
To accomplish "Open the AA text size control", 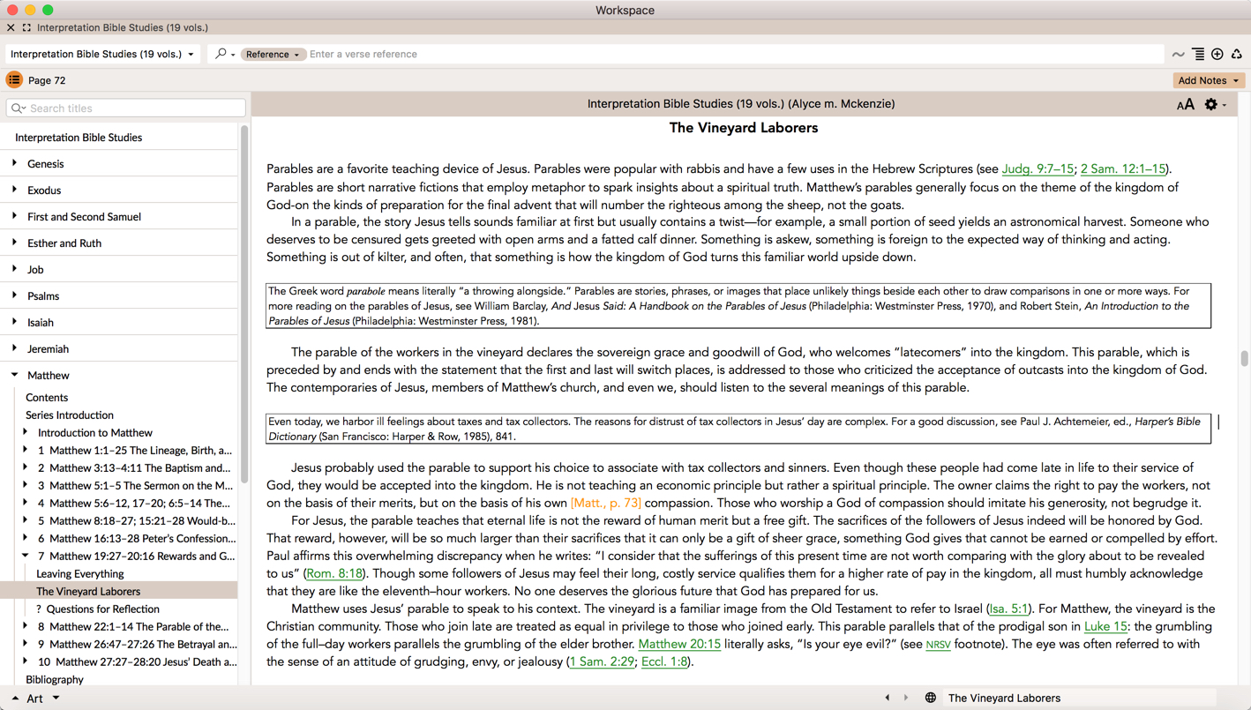I will [x=1185, y=105].
